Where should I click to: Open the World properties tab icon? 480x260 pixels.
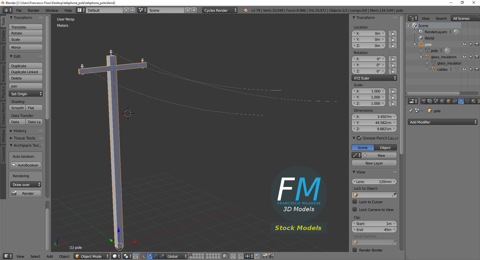442,101
